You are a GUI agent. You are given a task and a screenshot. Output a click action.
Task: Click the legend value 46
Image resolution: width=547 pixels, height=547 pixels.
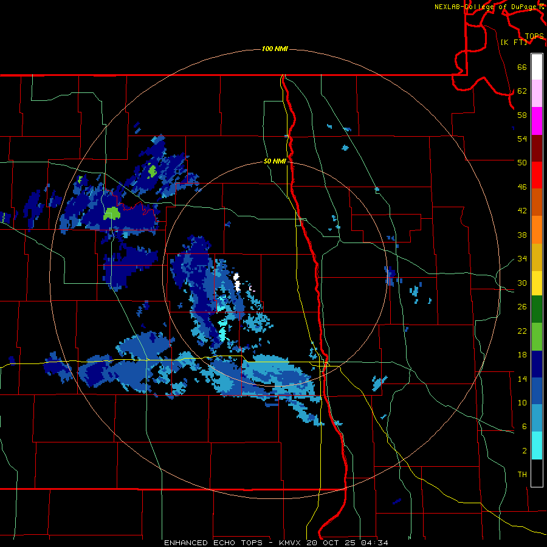point(522,187)
